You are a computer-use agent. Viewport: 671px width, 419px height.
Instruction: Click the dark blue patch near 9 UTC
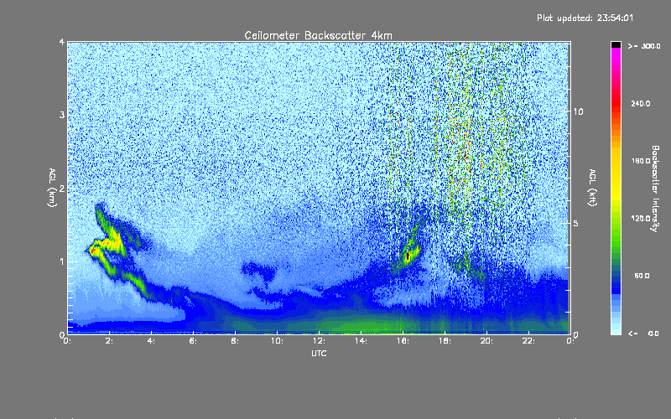pos(259,270)
